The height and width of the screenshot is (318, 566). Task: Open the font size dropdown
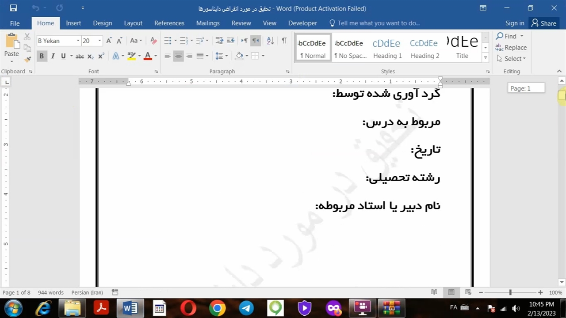click(x=99, y=41)
